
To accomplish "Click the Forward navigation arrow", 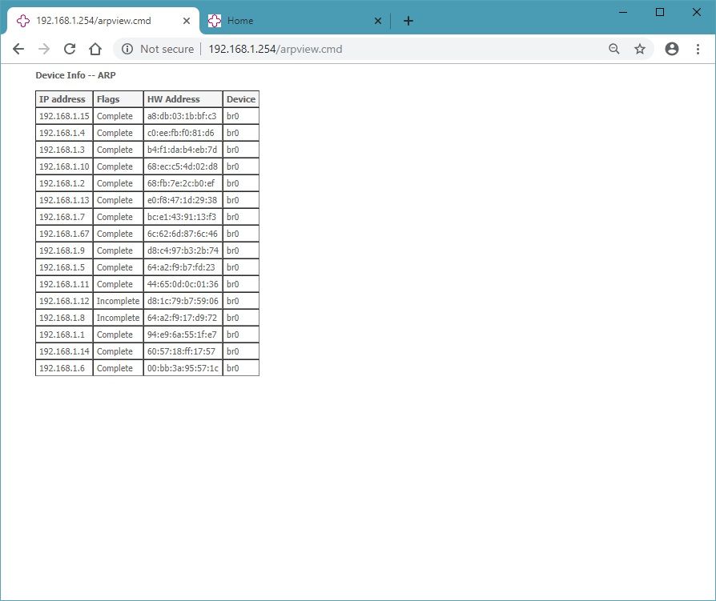I will click(x=44, y=49).
